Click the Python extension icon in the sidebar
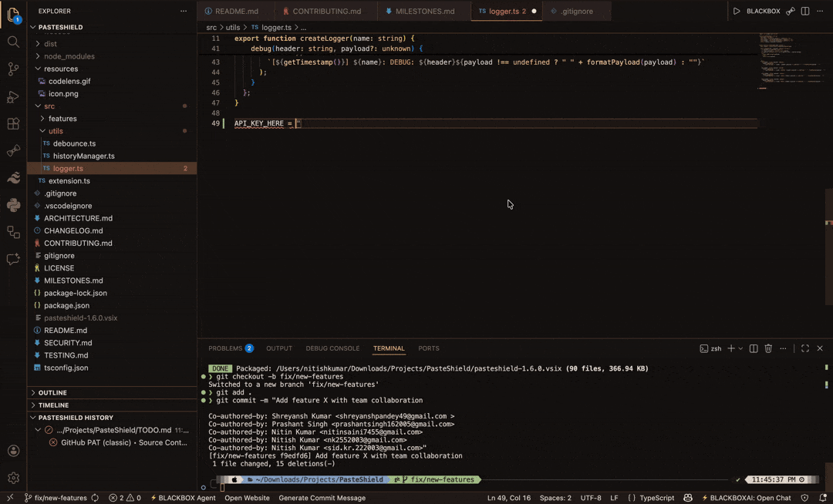This screenshot has height=504, width=833. point(12,207)
